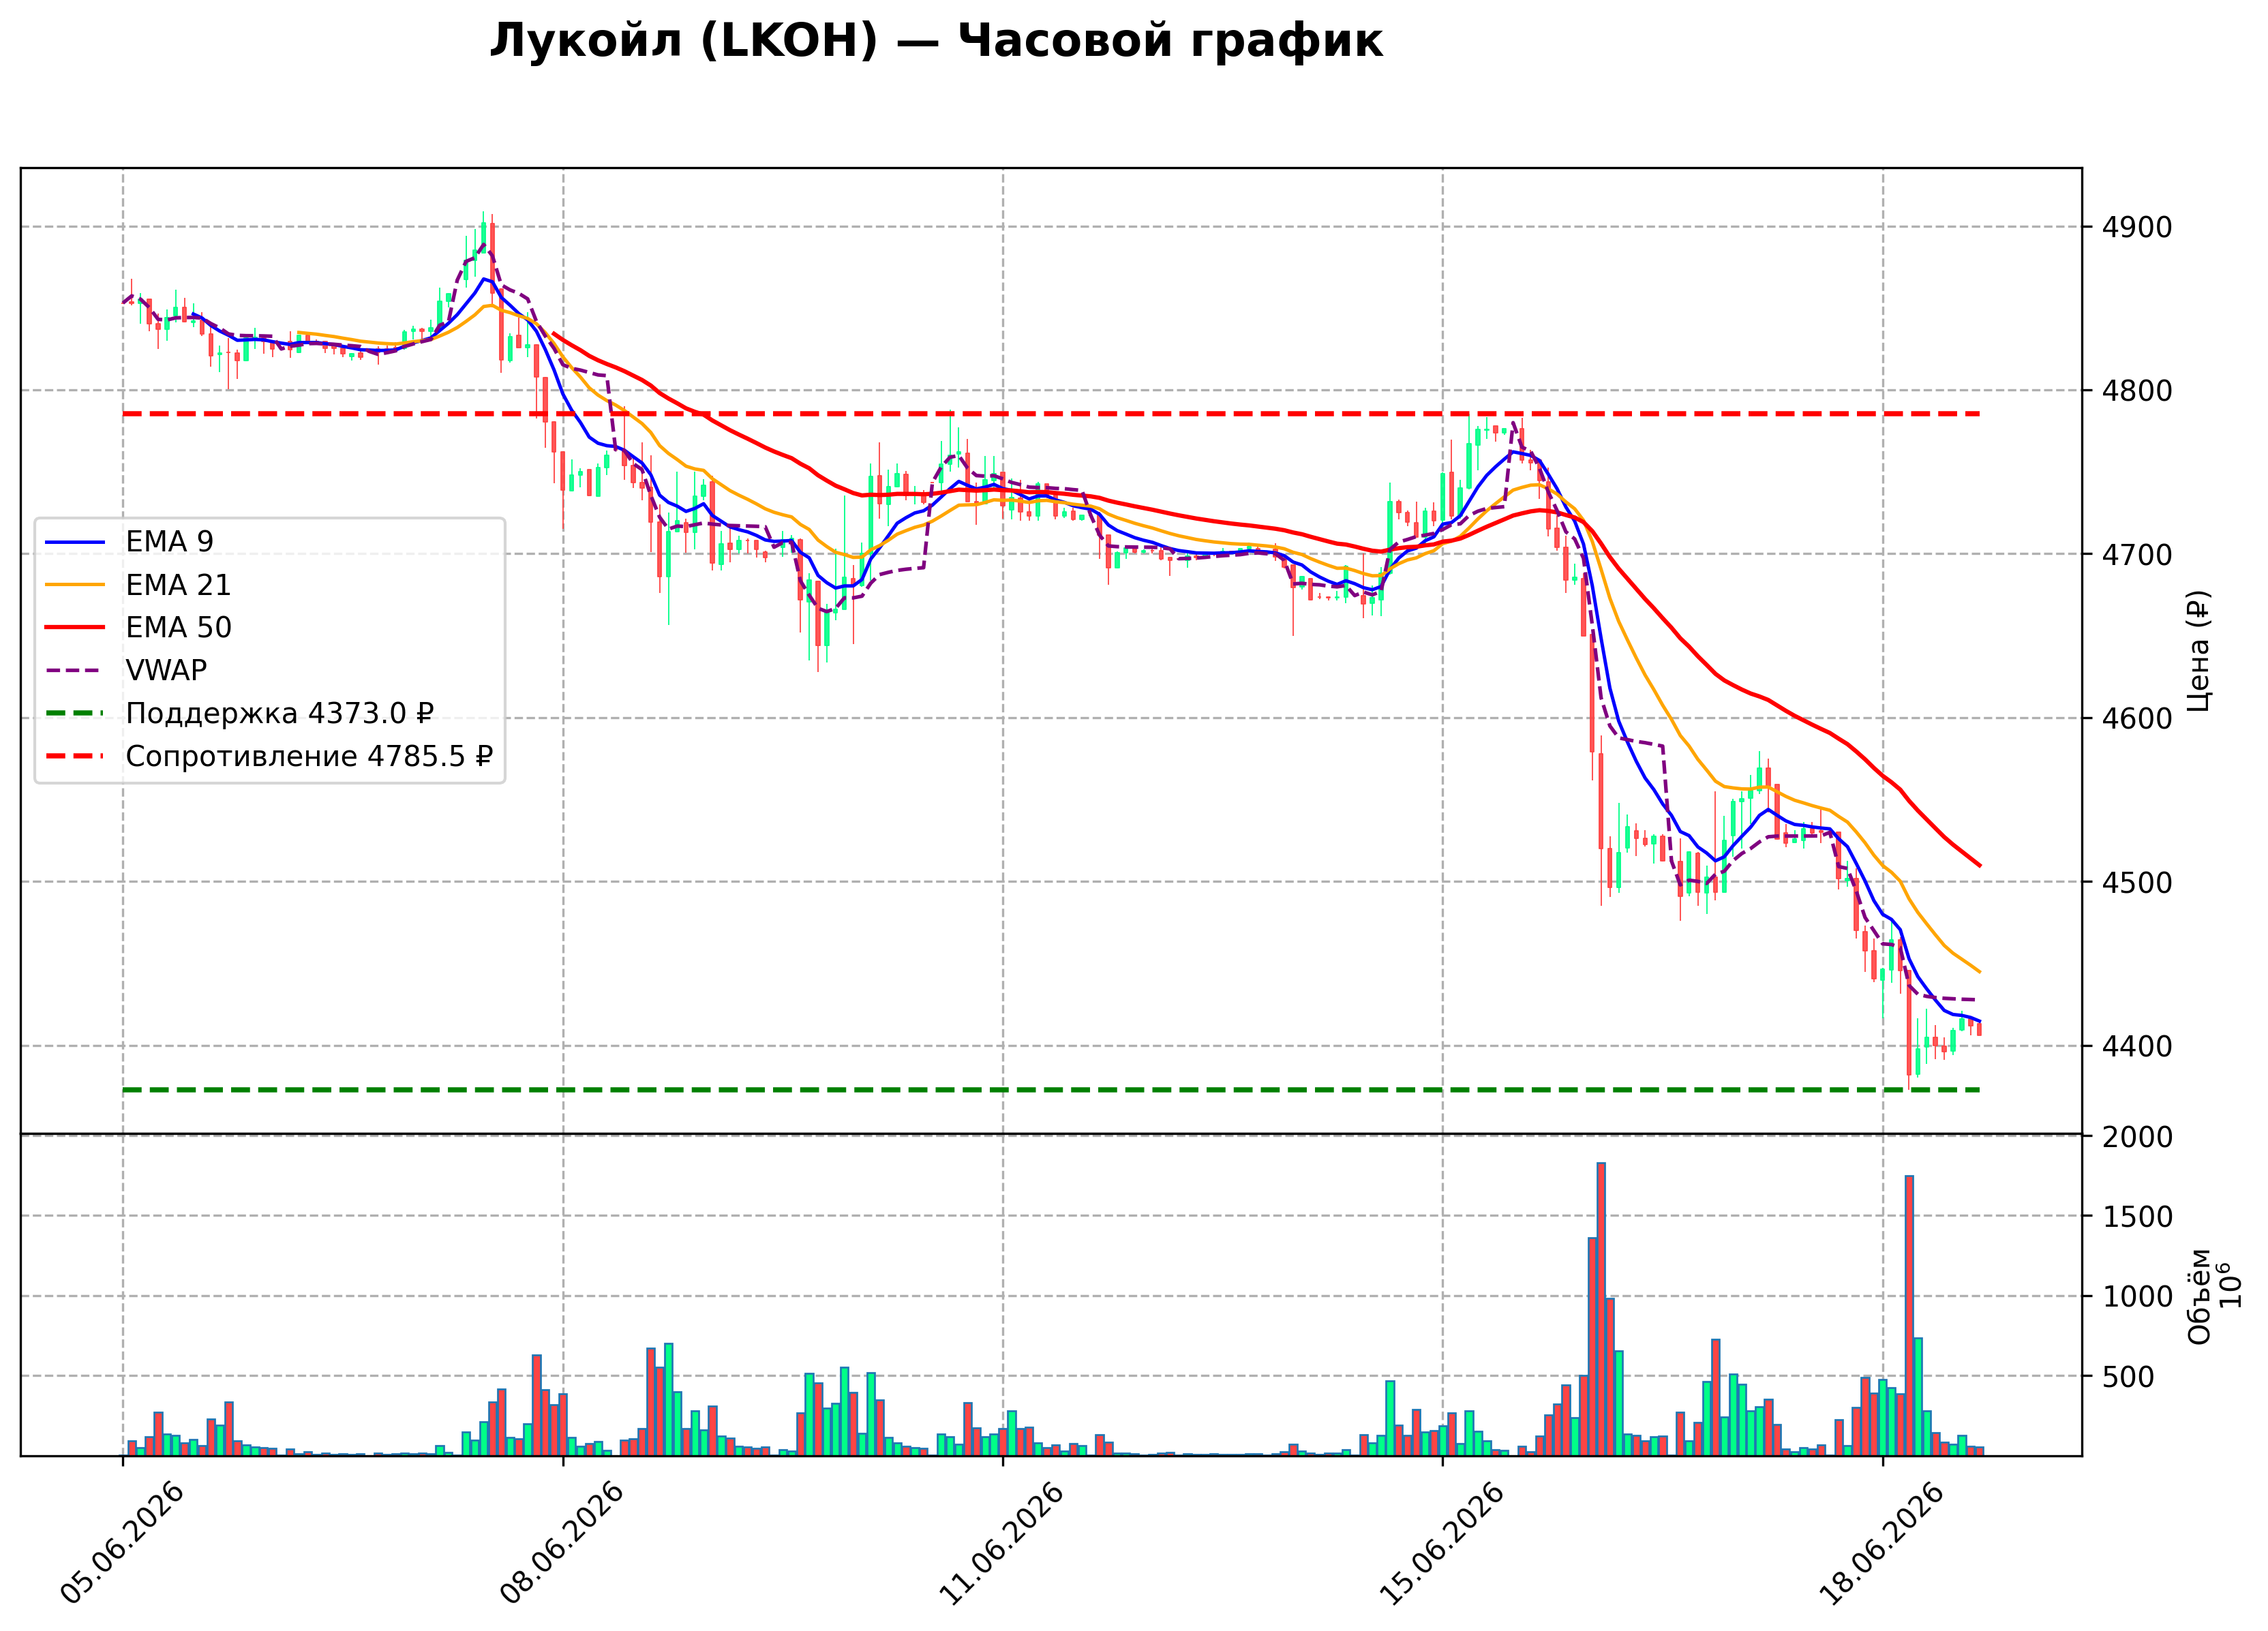
Task: Select the "EMA 9" legend label
Action: click(x=169, y=542)
